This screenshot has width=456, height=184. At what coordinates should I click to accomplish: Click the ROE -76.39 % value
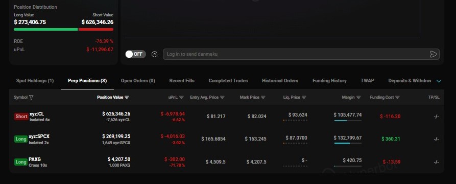(x=104, y=41)
